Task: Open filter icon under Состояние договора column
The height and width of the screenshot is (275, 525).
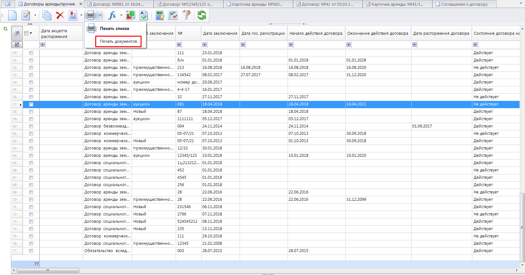Action: coord(475,45)
